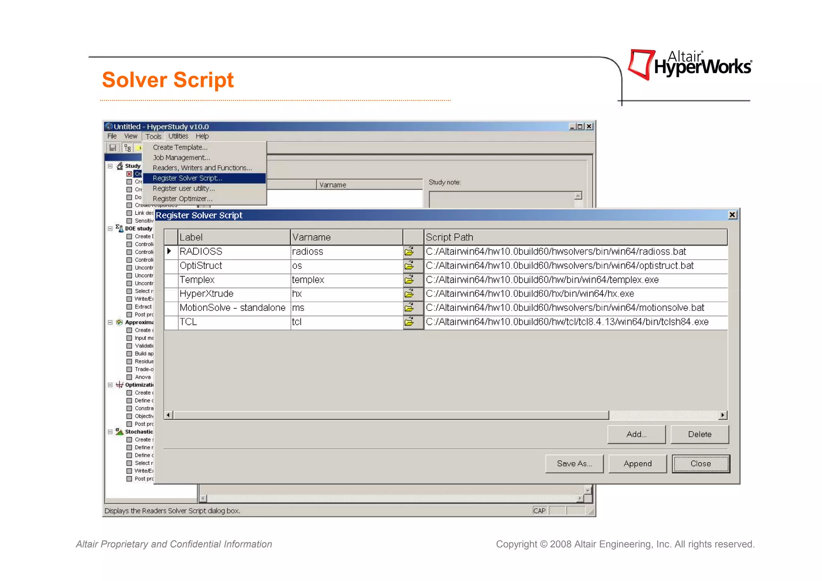Browse script path for Templex row

point(413,280)
